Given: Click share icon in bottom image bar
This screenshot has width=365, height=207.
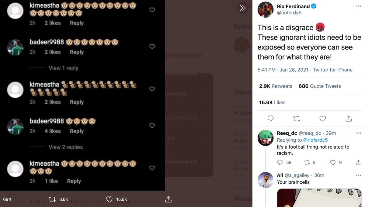Looking at the screenshot, I should click(168, 199).
